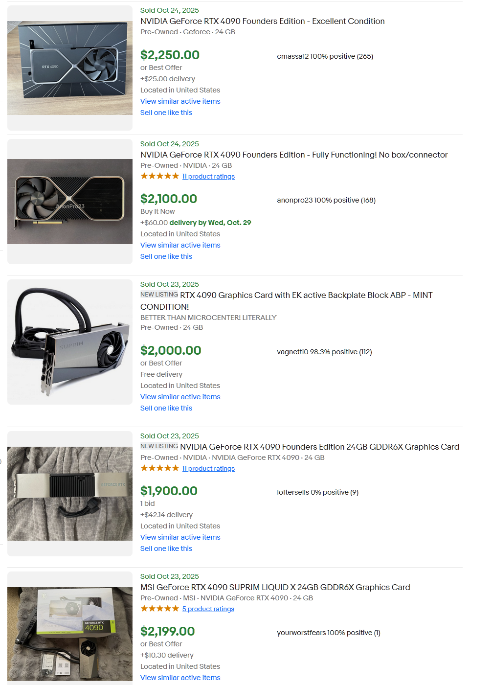Open Fully Functioning No box/connector listing title
Viewport: 492px width, 685px height.
click(294, 155)
